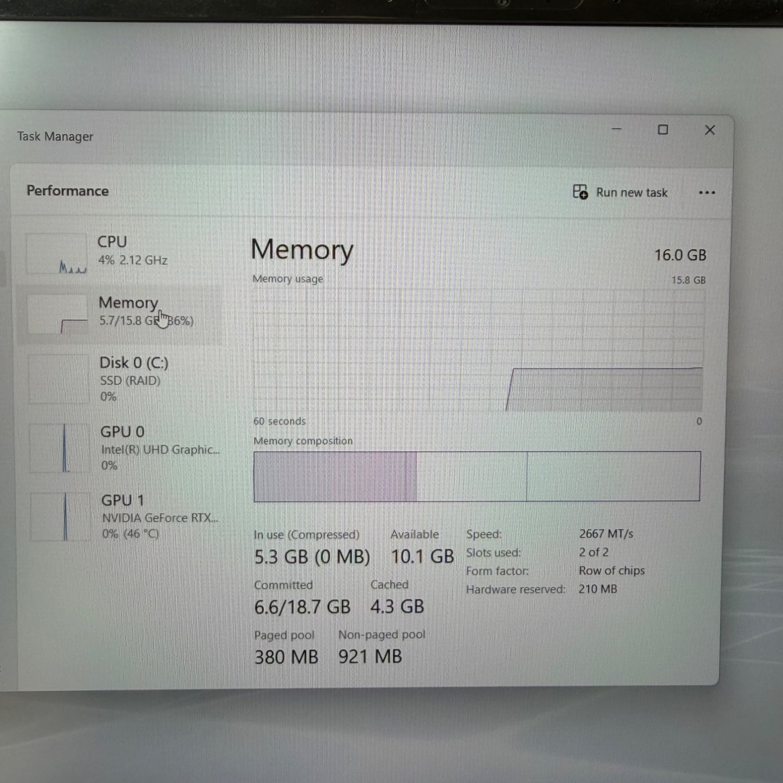
Task: Click the GPU 0 usage graph icon
Action: tap(60, 448)
